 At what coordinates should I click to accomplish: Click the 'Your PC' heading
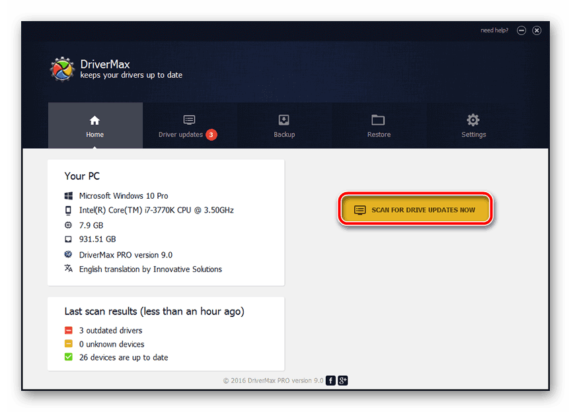[82, 176]
